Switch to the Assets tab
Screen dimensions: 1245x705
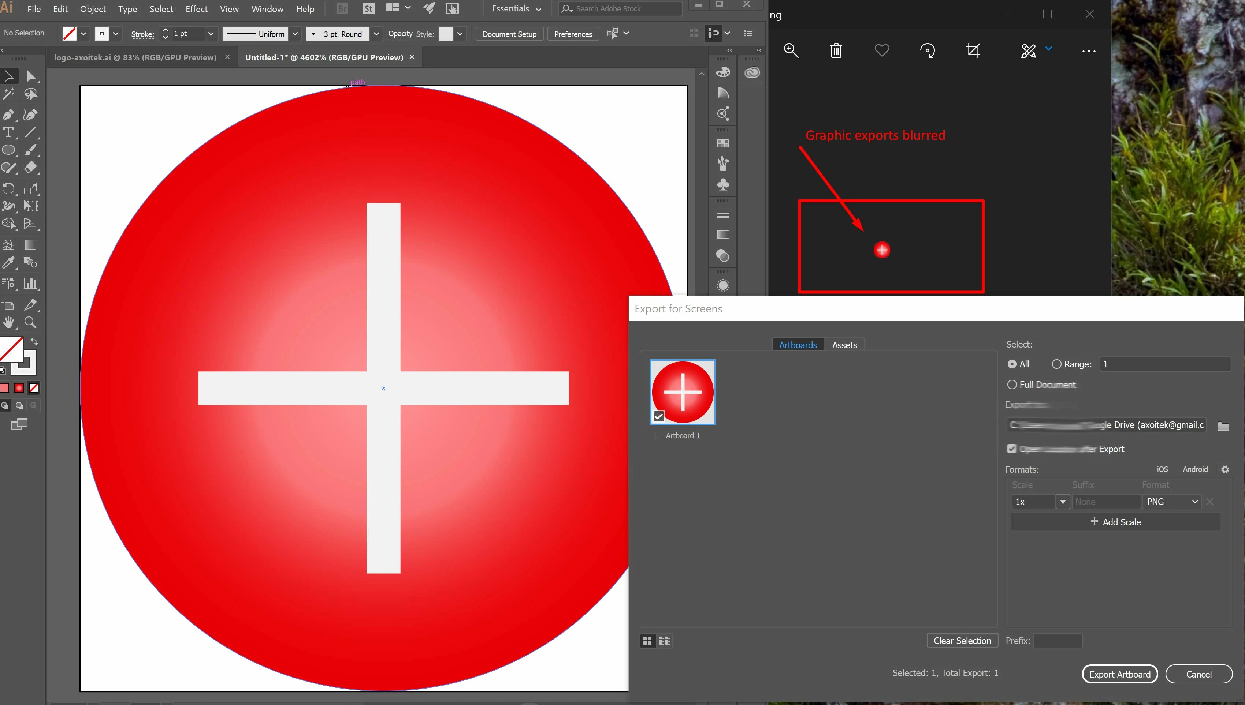(x=844, y=345)
